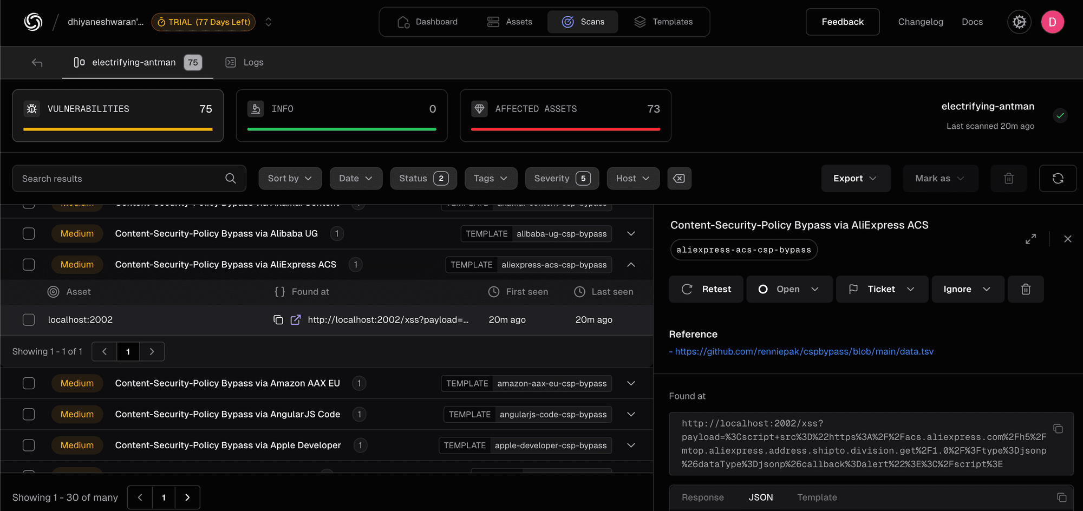Expand the detail panel to fullscreen
Viewport: 1083px width, 511px height.
(x=1030, y=239)
